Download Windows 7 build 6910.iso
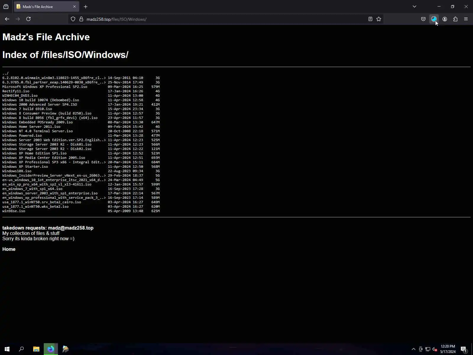This screenshot has height=355, width=473. pyautogui.click(x=27, y=109)
